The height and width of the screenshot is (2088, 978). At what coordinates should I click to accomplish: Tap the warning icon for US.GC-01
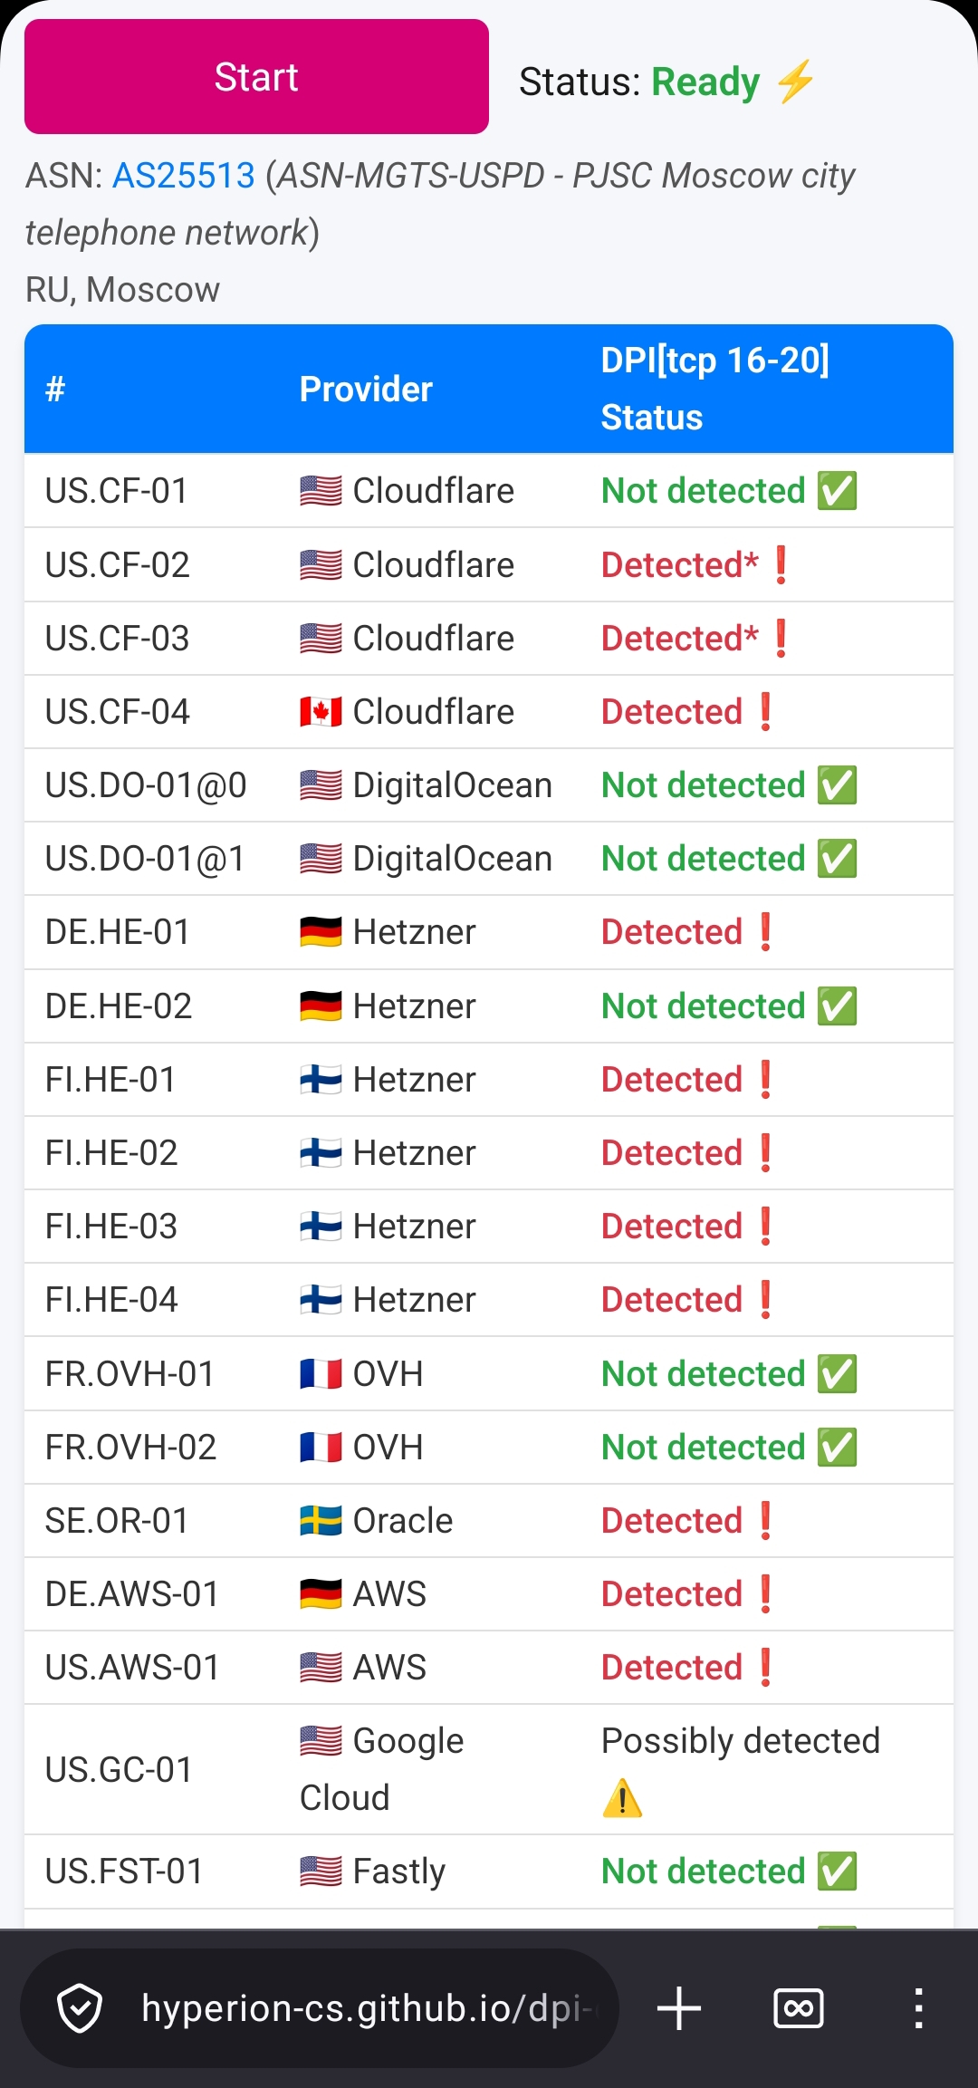[x=622, y=1798]
